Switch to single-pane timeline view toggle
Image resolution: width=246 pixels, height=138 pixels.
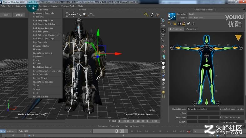(x=117, y=131)
